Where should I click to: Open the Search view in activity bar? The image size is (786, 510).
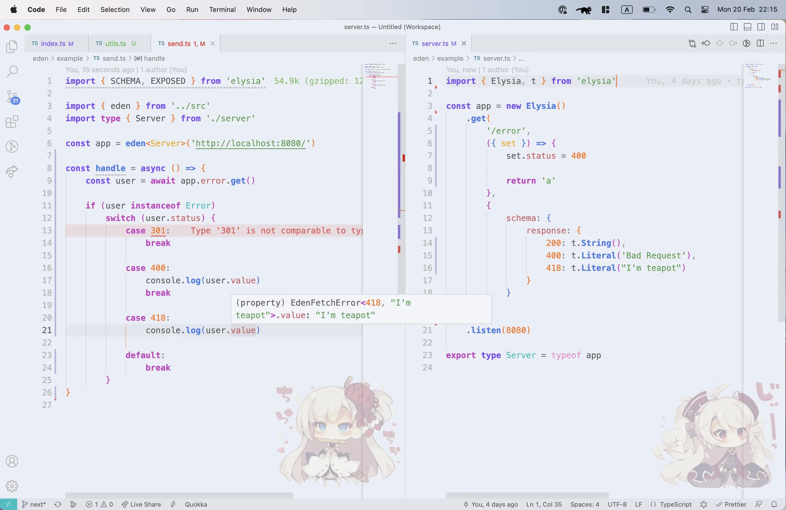pyautogui.click(x=12, y=71)
